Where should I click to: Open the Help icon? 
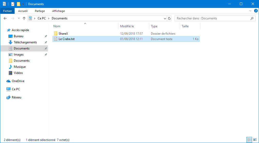tap(256, 11)
